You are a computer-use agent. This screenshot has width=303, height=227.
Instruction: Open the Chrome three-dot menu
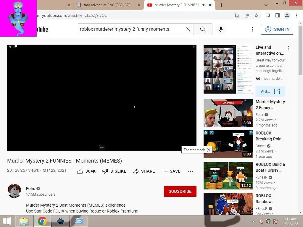(x=296, y=15)
